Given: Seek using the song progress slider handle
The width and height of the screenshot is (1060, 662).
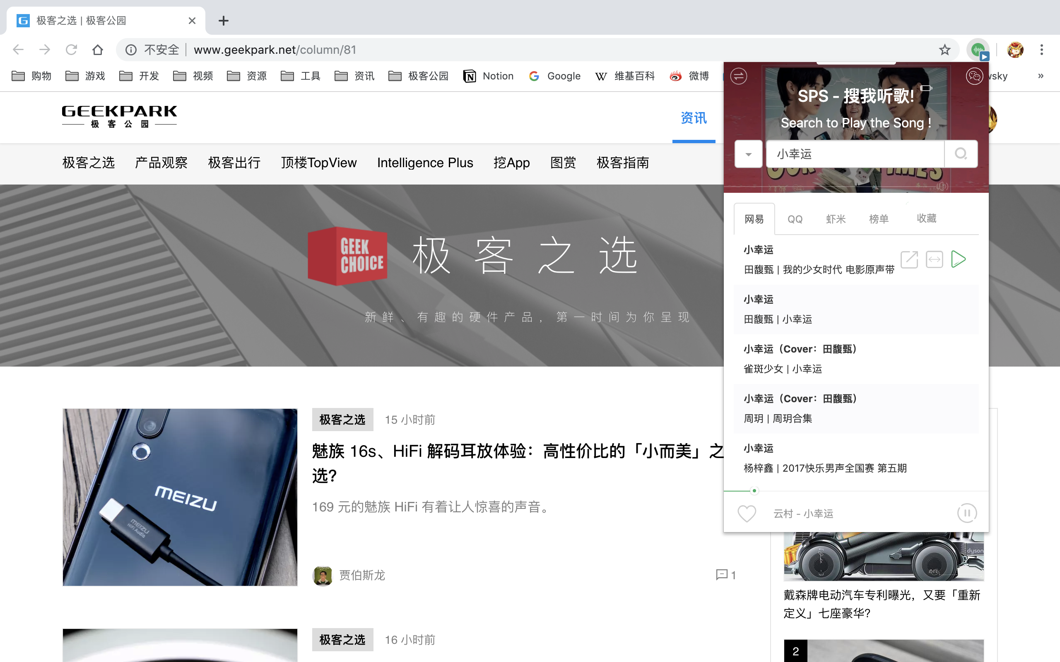Looking at the screenshot, I should click(x=754, y=491).
